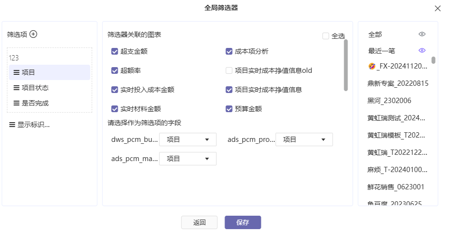Screen dimensions: 449x232
Task: Click 请选择作为筛选项的字段 label
Action: (145, 123)
